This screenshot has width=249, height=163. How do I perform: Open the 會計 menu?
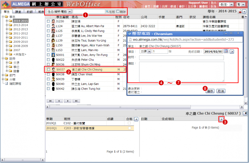click(x=182, y=6)
